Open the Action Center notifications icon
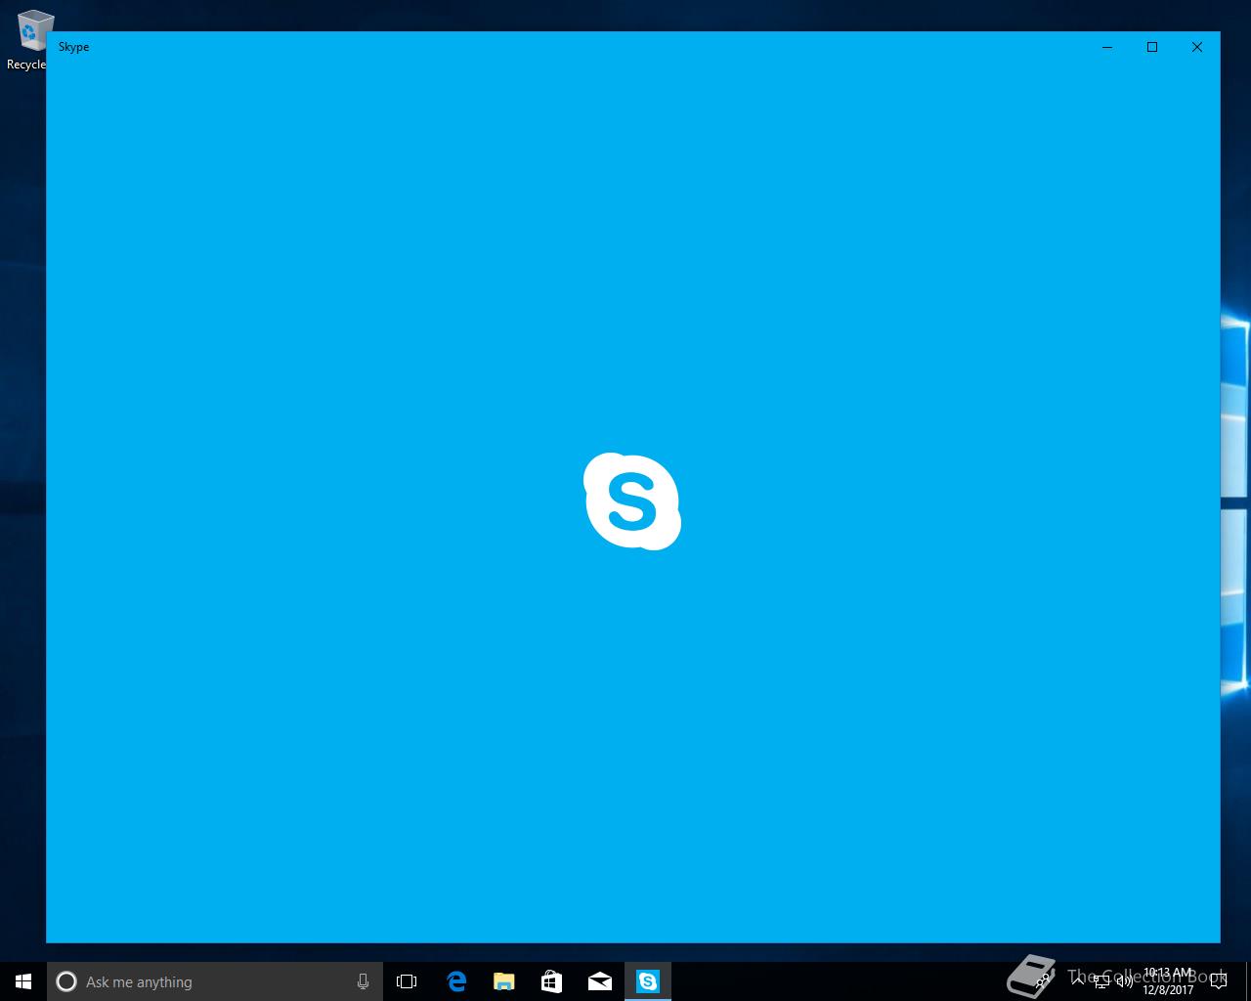This screenshot has height=1001, width=1251. tap(1218, 981)
